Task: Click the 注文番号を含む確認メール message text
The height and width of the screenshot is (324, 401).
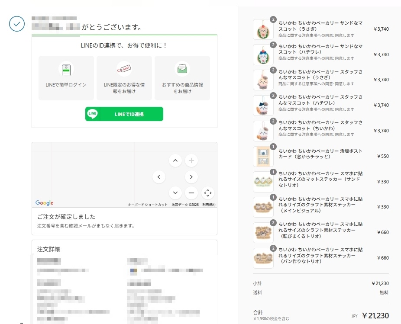Action: coord(86,226)
